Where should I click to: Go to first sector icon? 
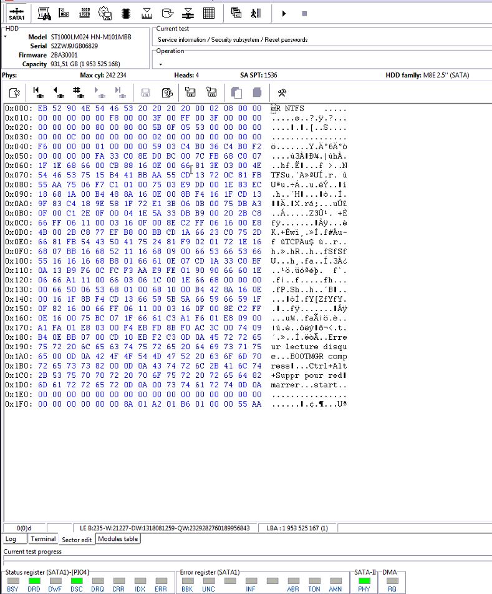coord(37,92)
